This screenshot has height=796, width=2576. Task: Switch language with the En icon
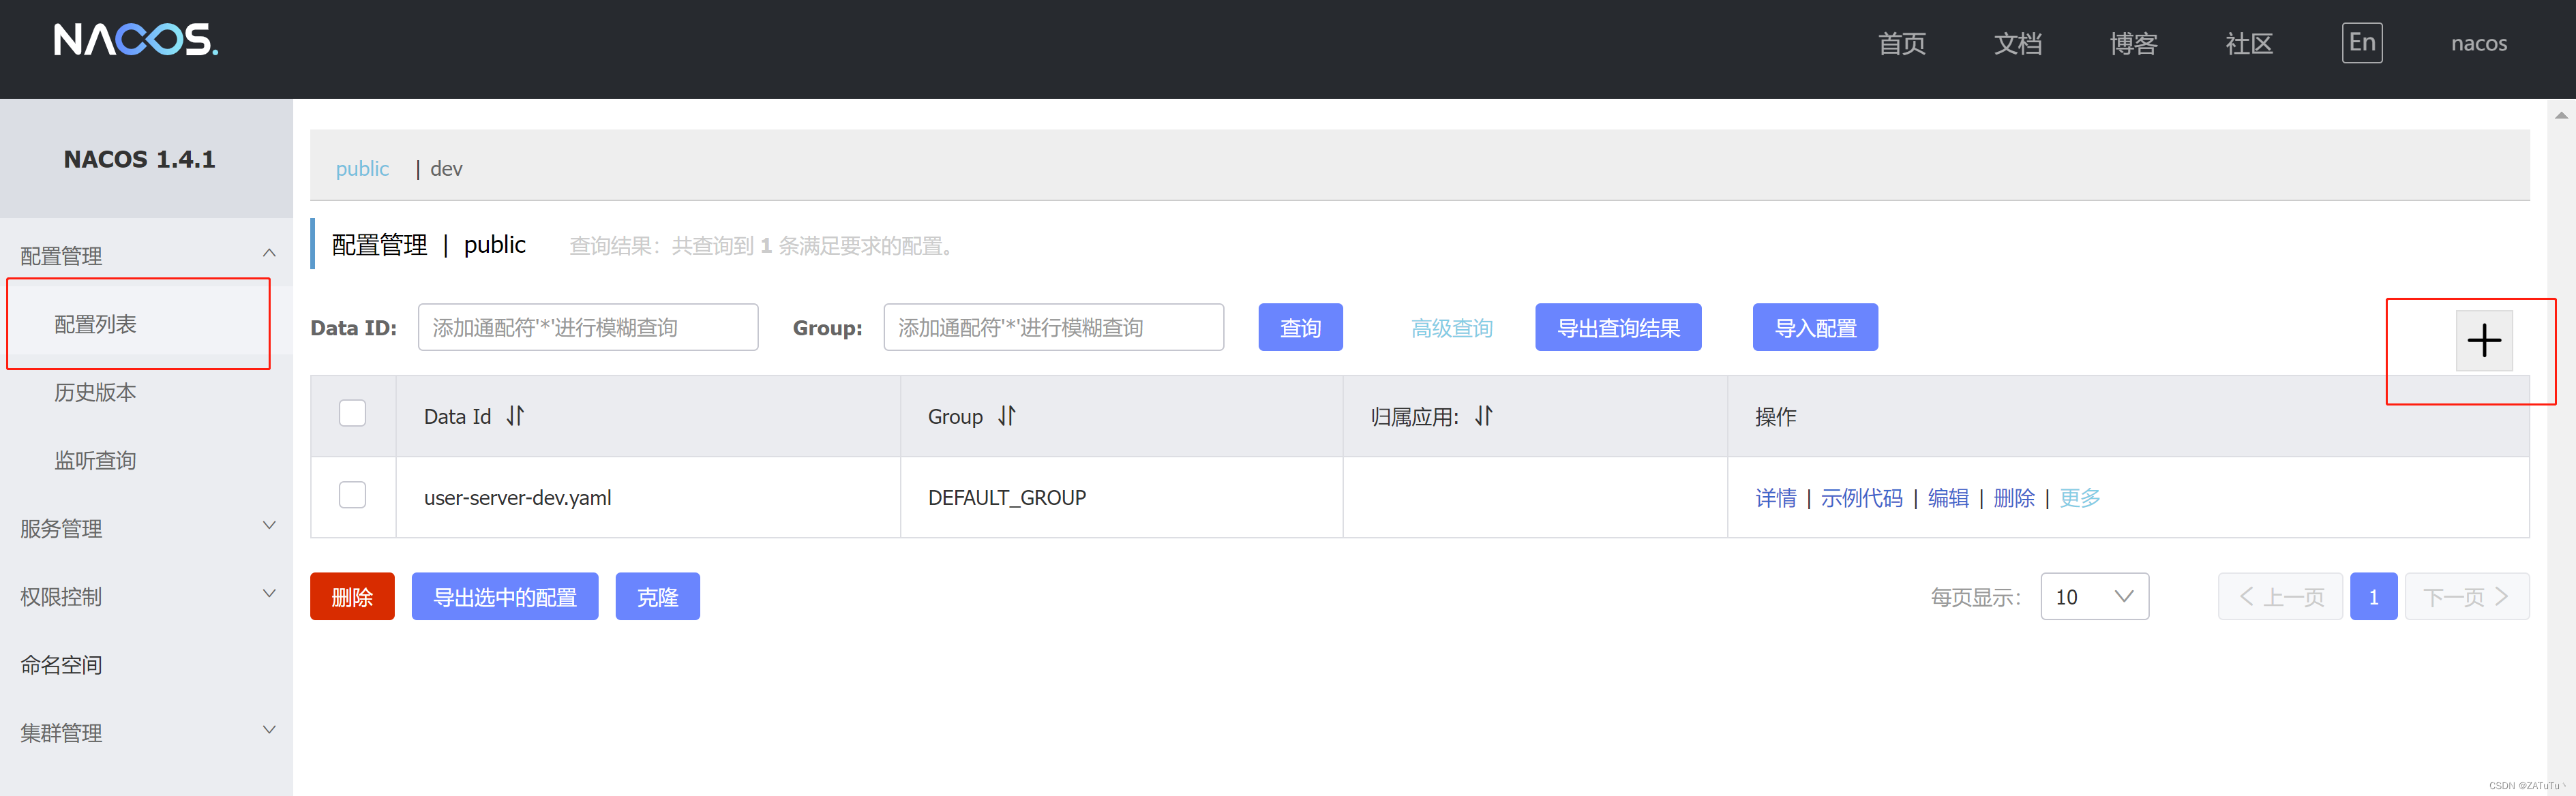(x=2362, y=43)
